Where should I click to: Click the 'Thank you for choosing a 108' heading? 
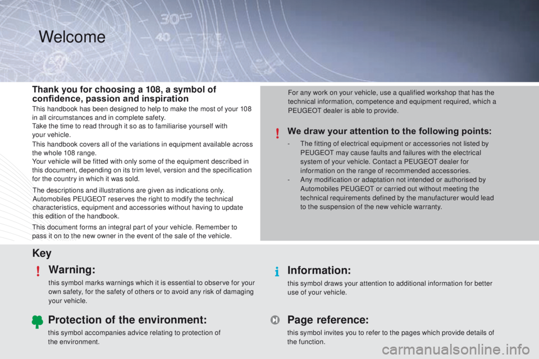[124, 94]
